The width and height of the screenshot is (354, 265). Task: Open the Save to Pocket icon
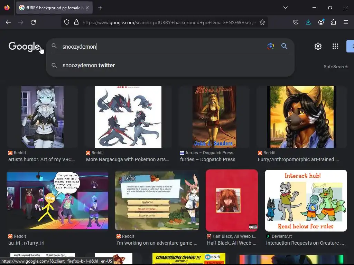296,22
